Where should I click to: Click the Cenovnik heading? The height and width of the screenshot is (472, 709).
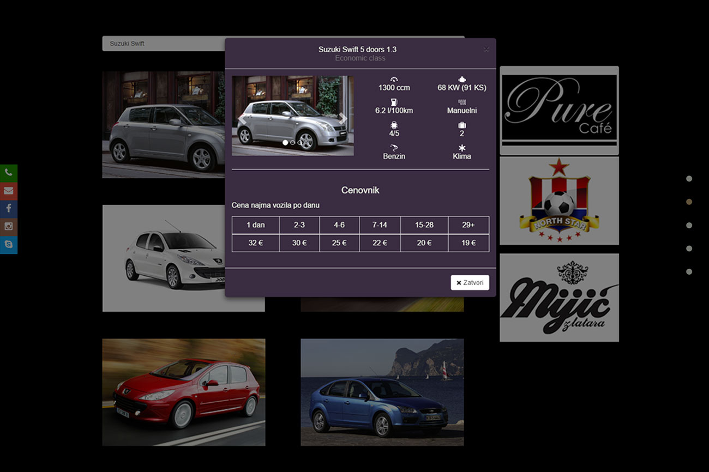[360, 190]
